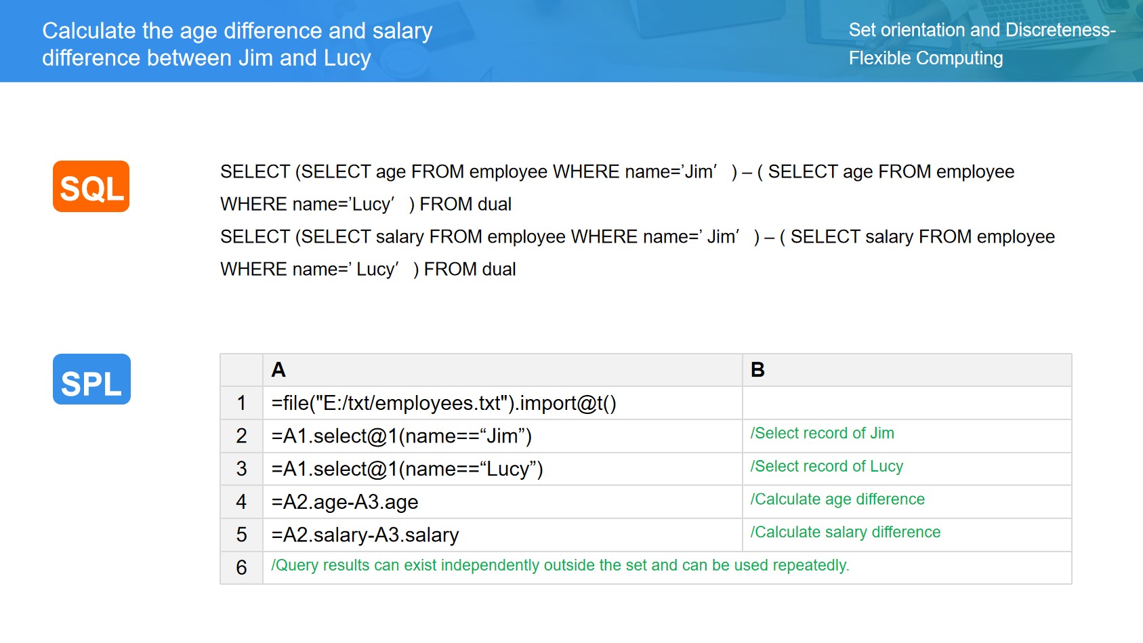Click the "Query results can exist independently" note

560,566
